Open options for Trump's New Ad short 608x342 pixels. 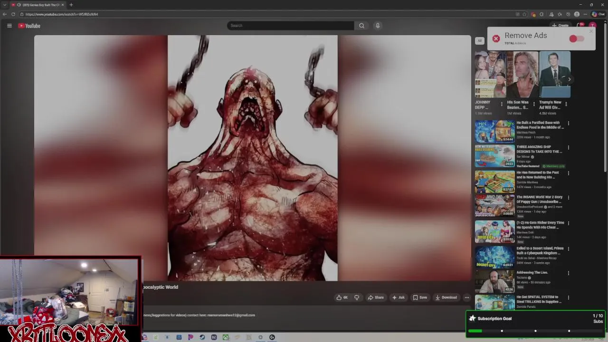coord(566,104)
